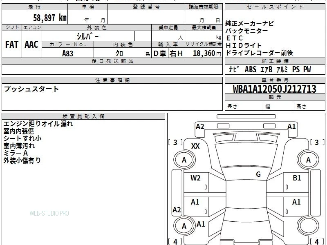Select the 注意事項欄 header
The width and height of the screenshot is (327, 245).
tap(112, 80)
